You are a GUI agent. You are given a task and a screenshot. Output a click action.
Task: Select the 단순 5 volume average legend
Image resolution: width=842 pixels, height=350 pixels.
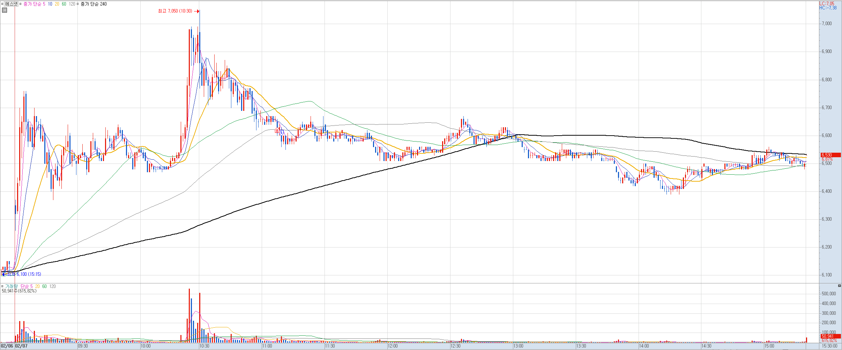(x=27, y=286)
